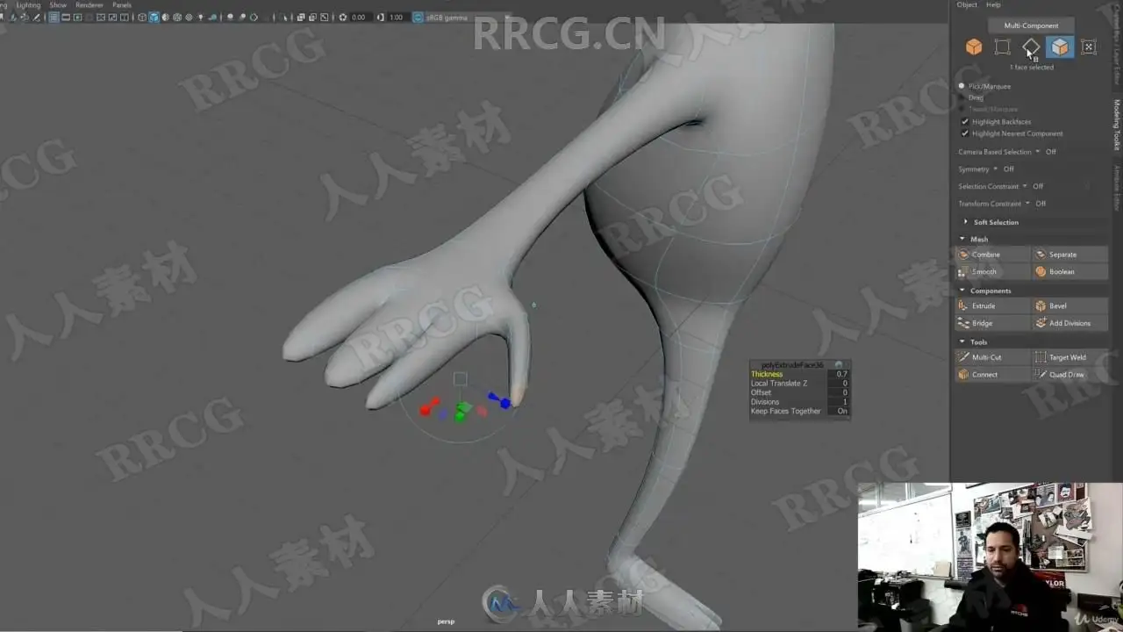Screen dimensions: 1123x632
Task: Click the Offset value field
Action: coord(840,392)
